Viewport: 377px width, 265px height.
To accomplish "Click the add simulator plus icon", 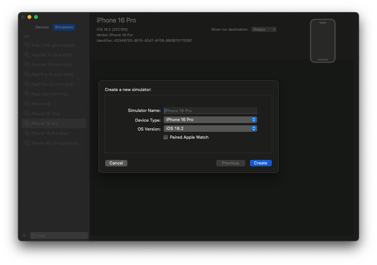I will point(24,235).
